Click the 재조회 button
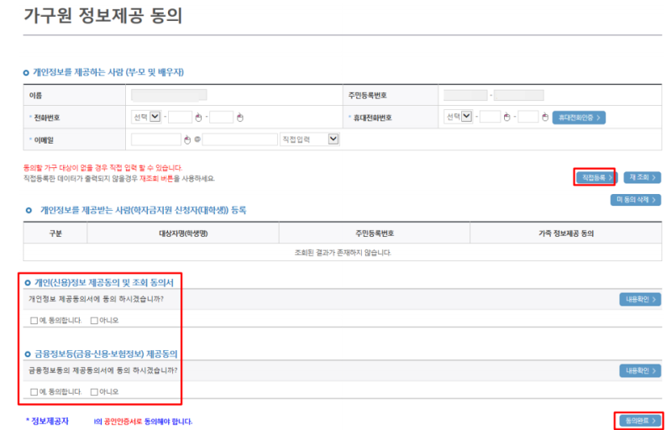The image size is (672, 430). click(x=642, y=177)
